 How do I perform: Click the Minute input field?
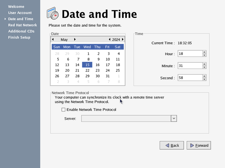[190, 65]
